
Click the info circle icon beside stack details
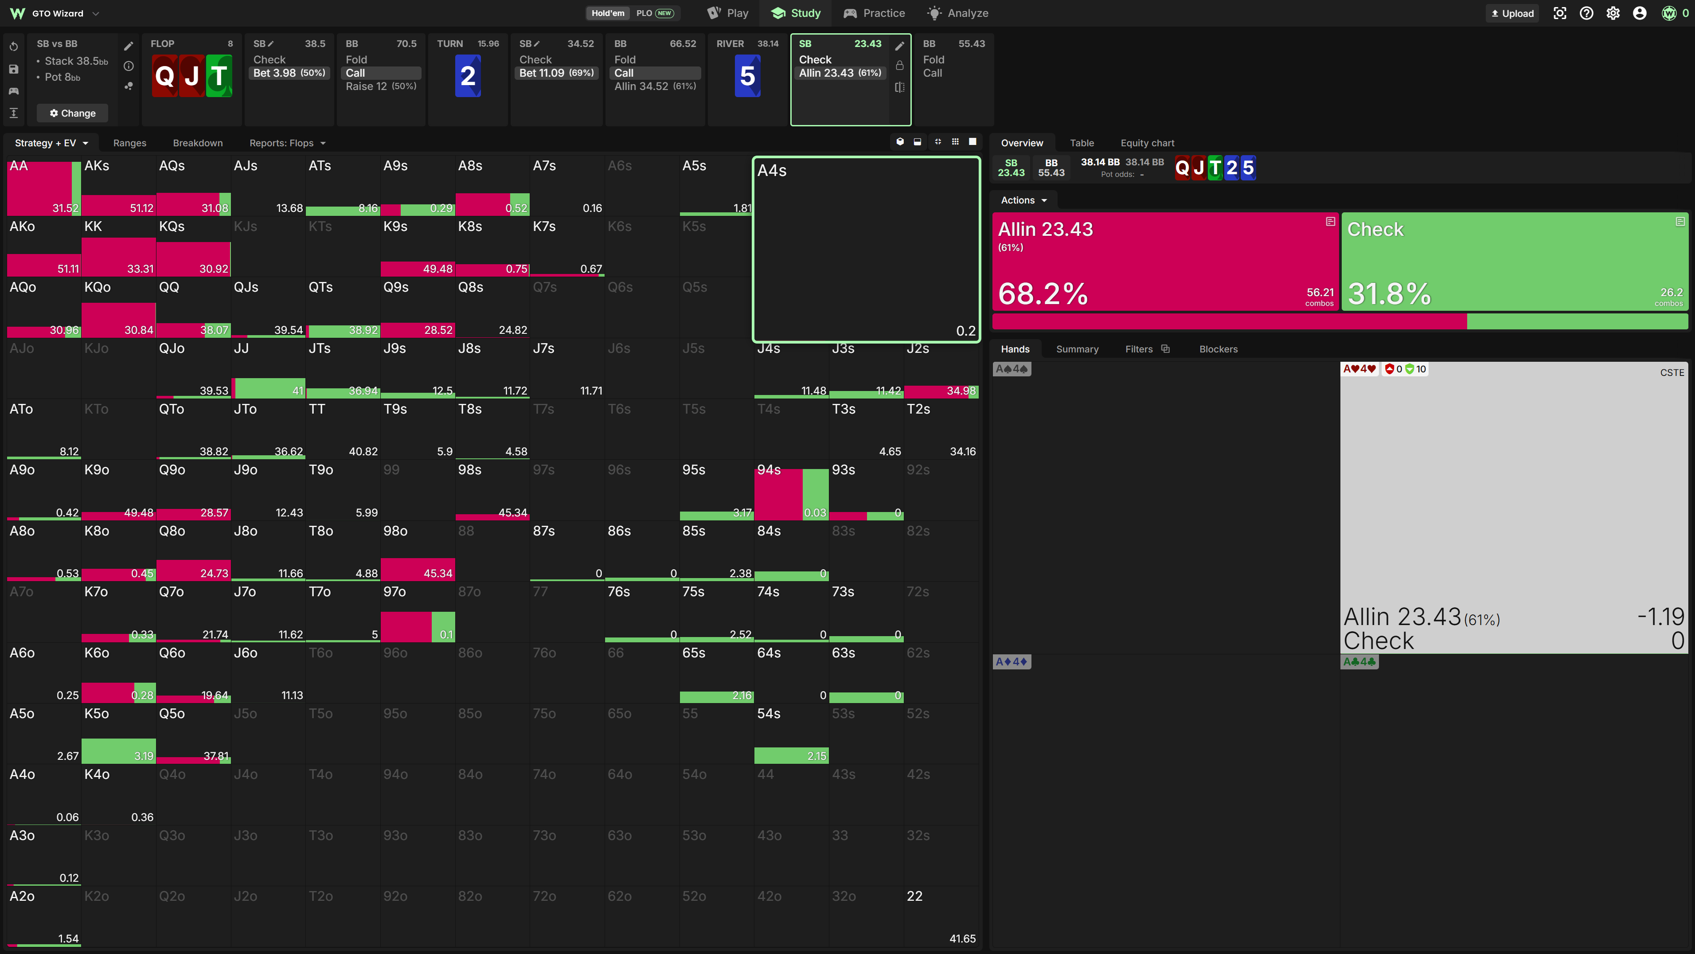click(129, 66)
